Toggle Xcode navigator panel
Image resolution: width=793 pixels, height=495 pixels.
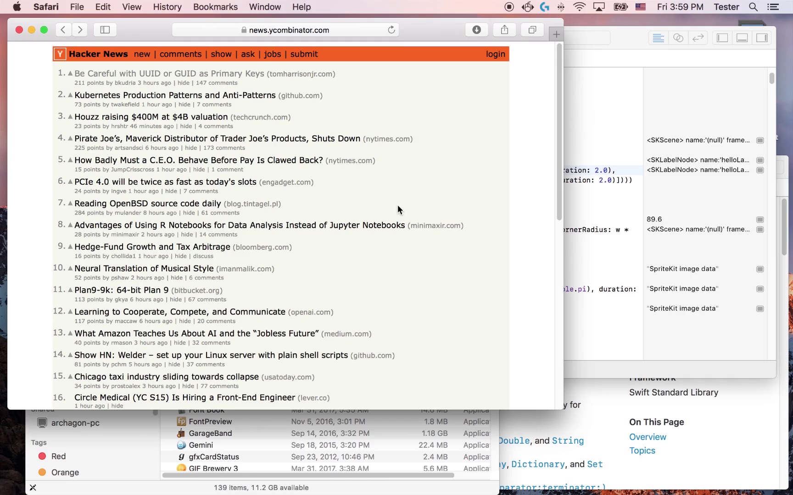coord(722,38)
